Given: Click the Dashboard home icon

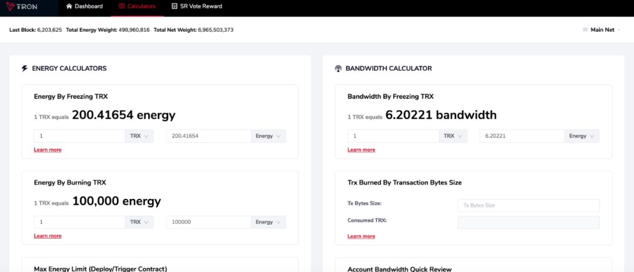Looking at the screenshot, I should (x=69, y=6).
